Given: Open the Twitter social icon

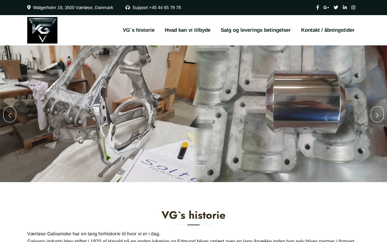Looking at the screenshot, I should click(336, 8).
